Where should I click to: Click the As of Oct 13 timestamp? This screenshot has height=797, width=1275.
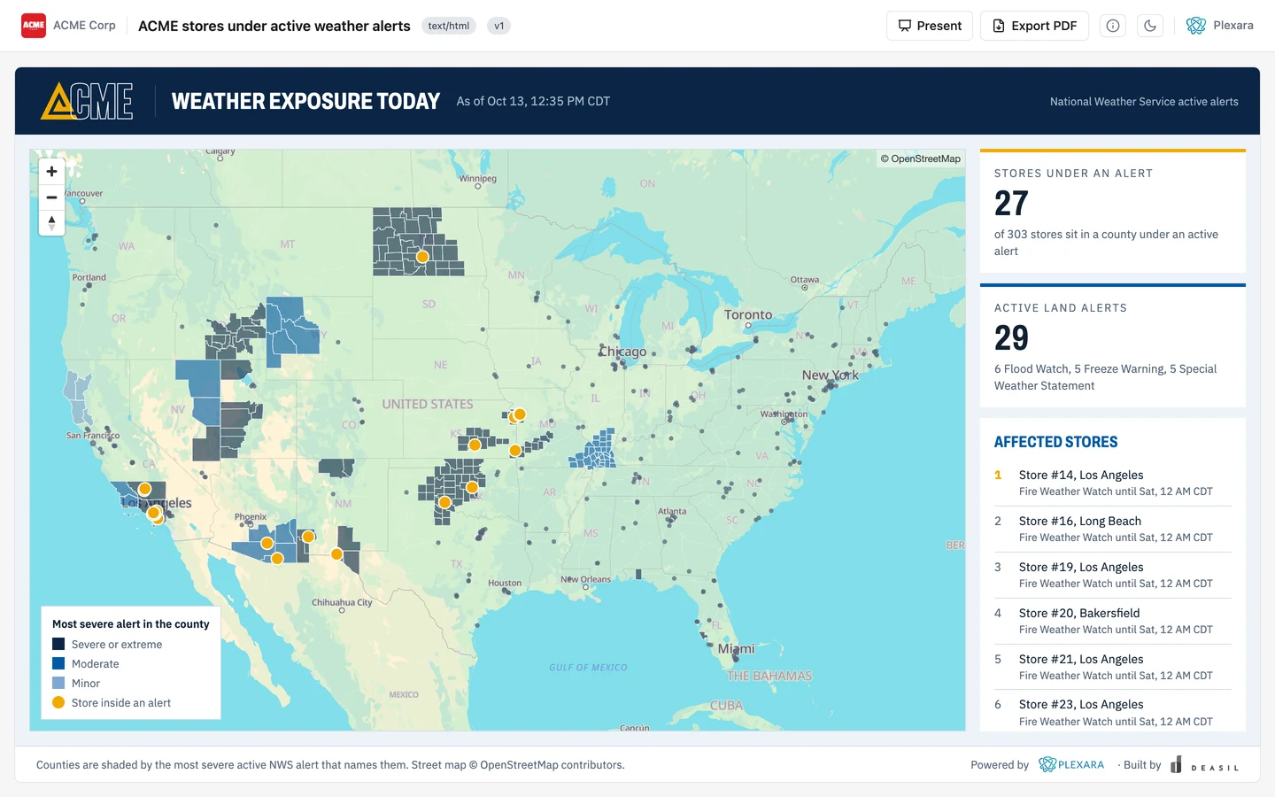pyautogui.click(x=533, y=101)
